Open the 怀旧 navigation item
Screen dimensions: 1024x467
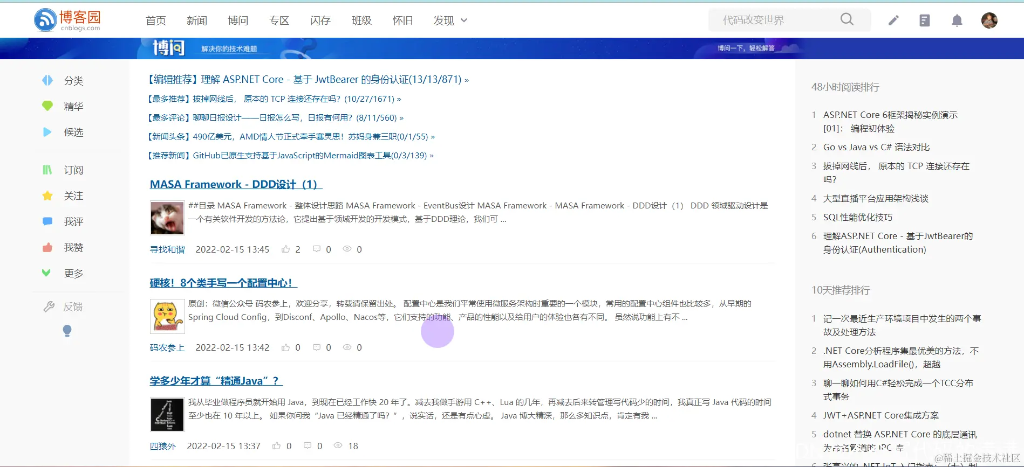pos(402,20)
